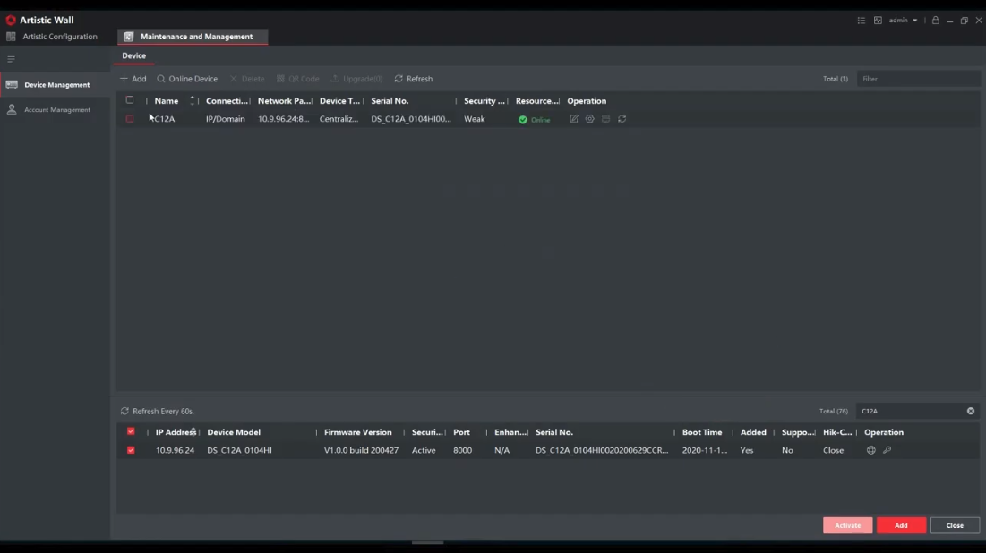
Task: Open Account Management in sidebar
Action: click(56, 110)
